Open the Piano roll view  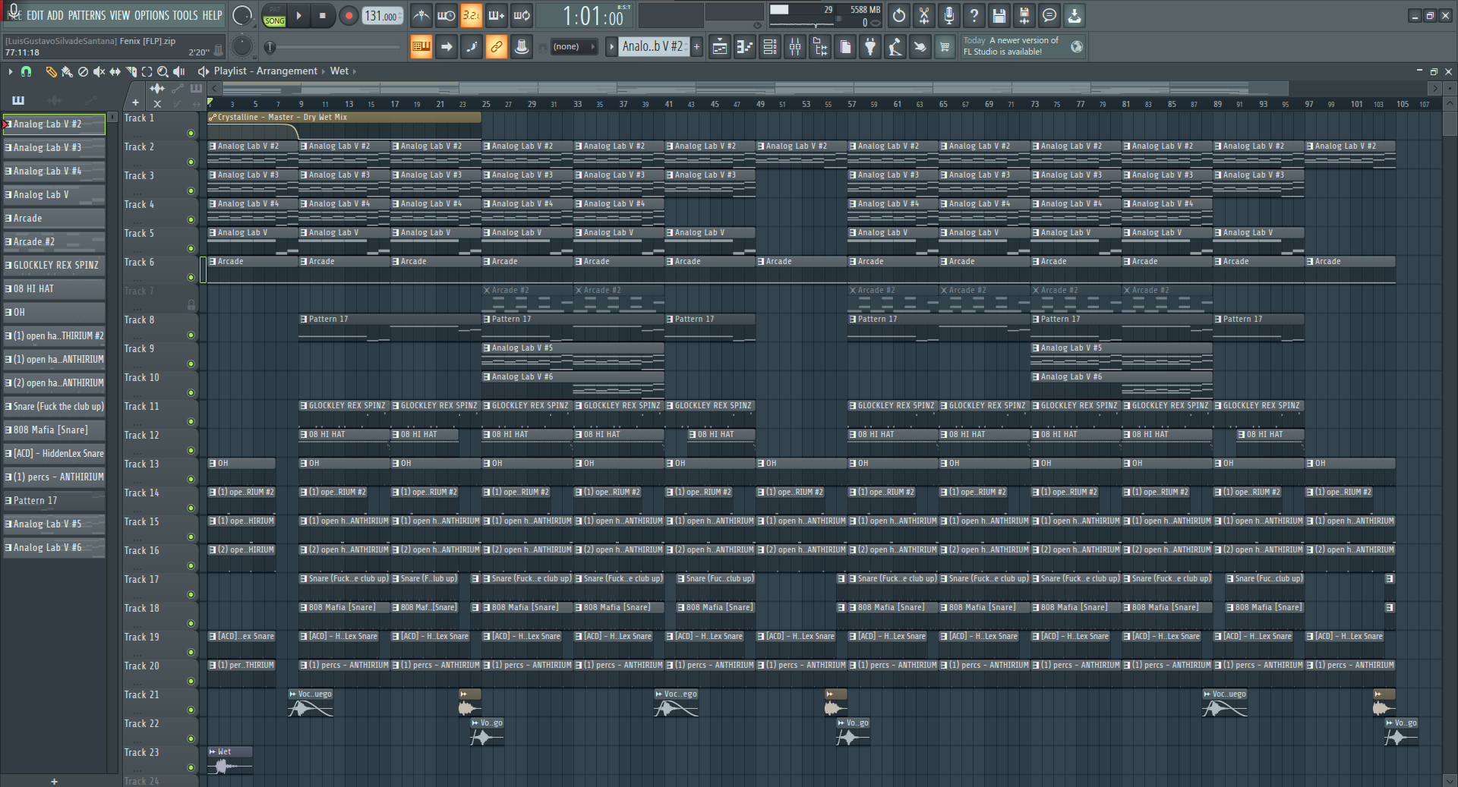coord(745,47)
